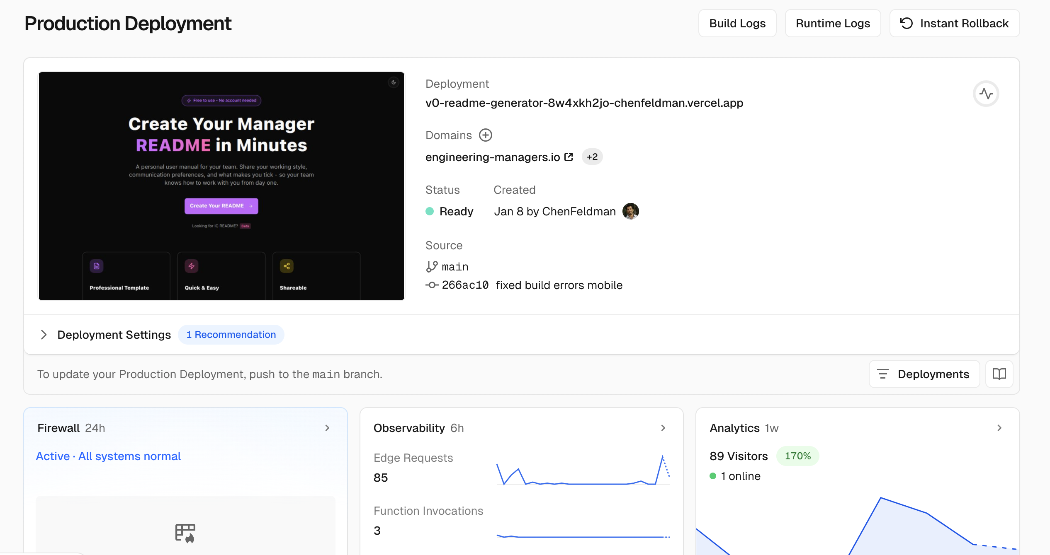Add a new domain via the plus icon
1050x555 pixels.
[x=486, y=135]
